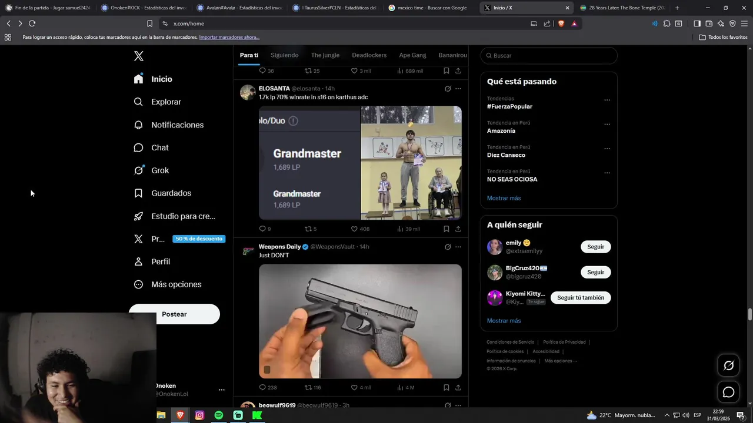Repost the ELOSANTA post
Viewport: 753px width, 423px height.
pyautogui.click(x=310, y=229)
